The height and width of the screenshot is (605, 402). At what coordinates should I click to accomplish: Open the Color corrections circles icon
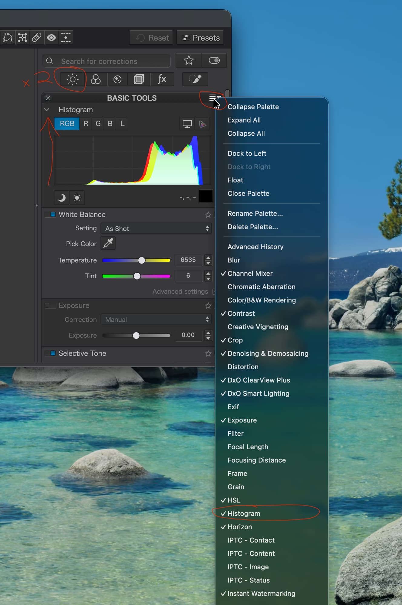pyautogui.click(x=96, y=79)
